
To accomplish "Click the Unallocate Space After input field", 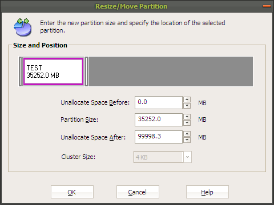I will pos(159,137).
